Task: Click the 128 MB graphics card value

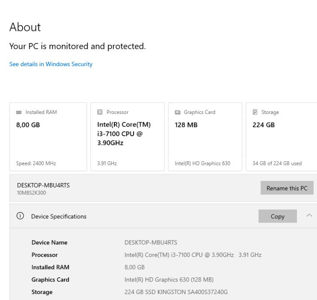Action: [181, 124]
